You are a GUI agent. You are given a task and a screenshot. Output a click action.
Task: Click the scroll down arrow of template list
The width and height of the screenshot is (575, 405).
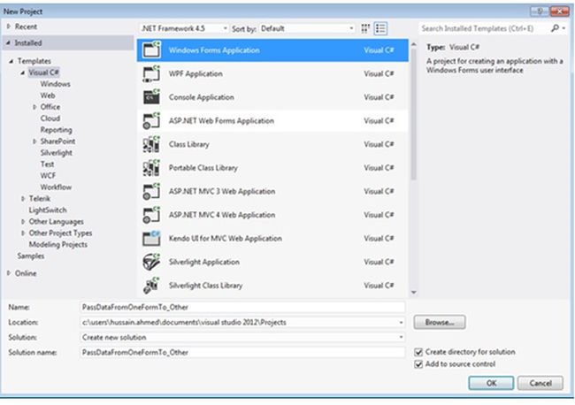(x=414, y=292)
